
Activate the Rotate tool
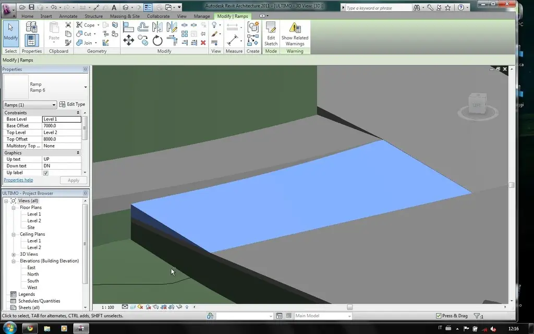click(157, 41)
